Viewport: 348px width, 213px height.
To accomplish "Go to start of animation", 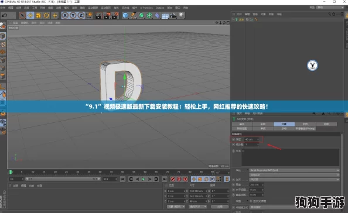I will [122, 179].
